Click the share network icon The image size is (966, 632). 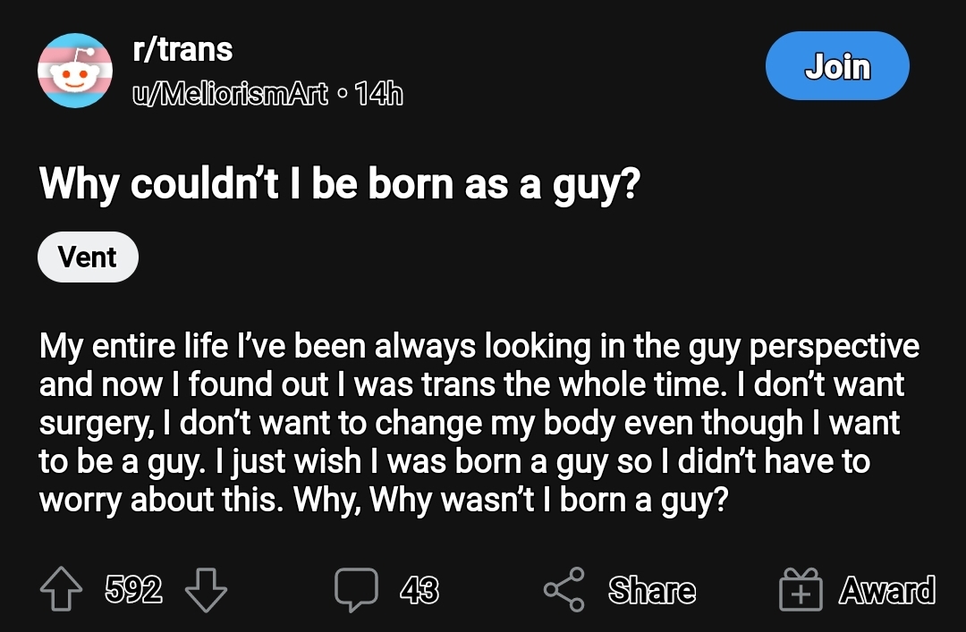click(564, 589)
